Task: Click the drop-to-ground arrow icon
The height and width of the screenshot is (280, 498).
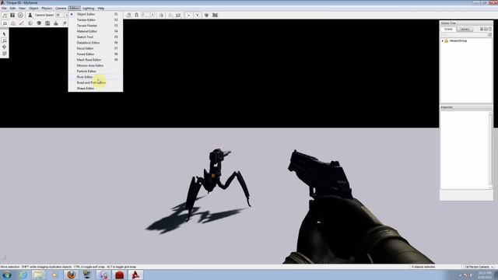Action: click(x=206, y=16)
